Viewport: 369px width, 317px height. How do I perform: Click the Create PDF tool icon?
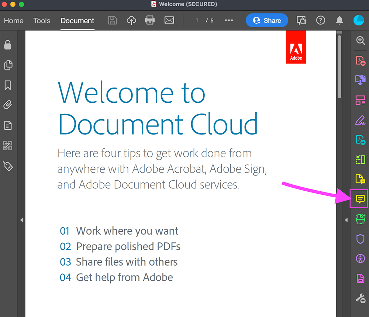tap(360, 60)
